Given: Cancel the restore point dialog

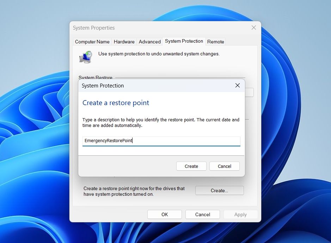Looking at the screenshot, I should click(x=225, y=166).
